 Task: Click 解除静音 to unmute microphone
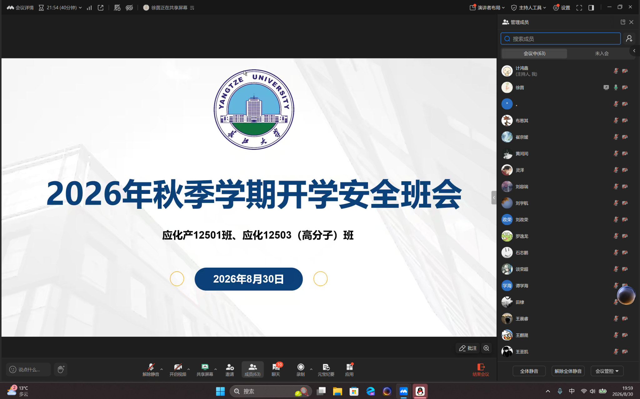pos(151,370)
